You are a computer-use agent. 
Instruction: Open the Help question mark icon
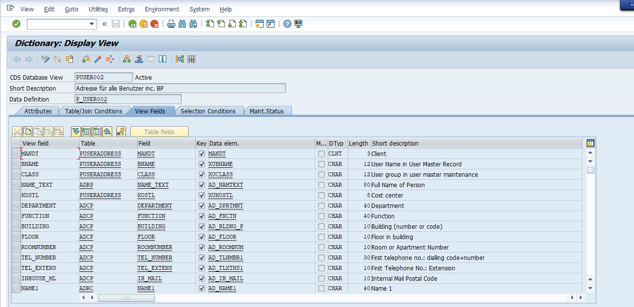pos(287,24)
